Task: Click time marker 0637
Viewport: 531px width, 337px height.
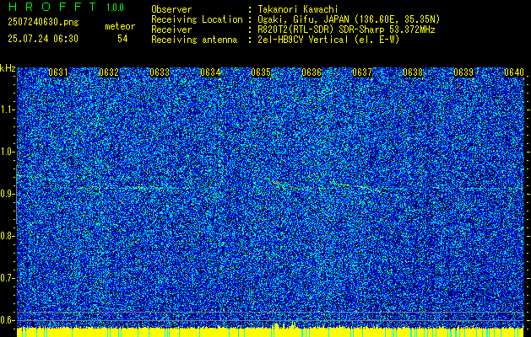Action: 362,72
